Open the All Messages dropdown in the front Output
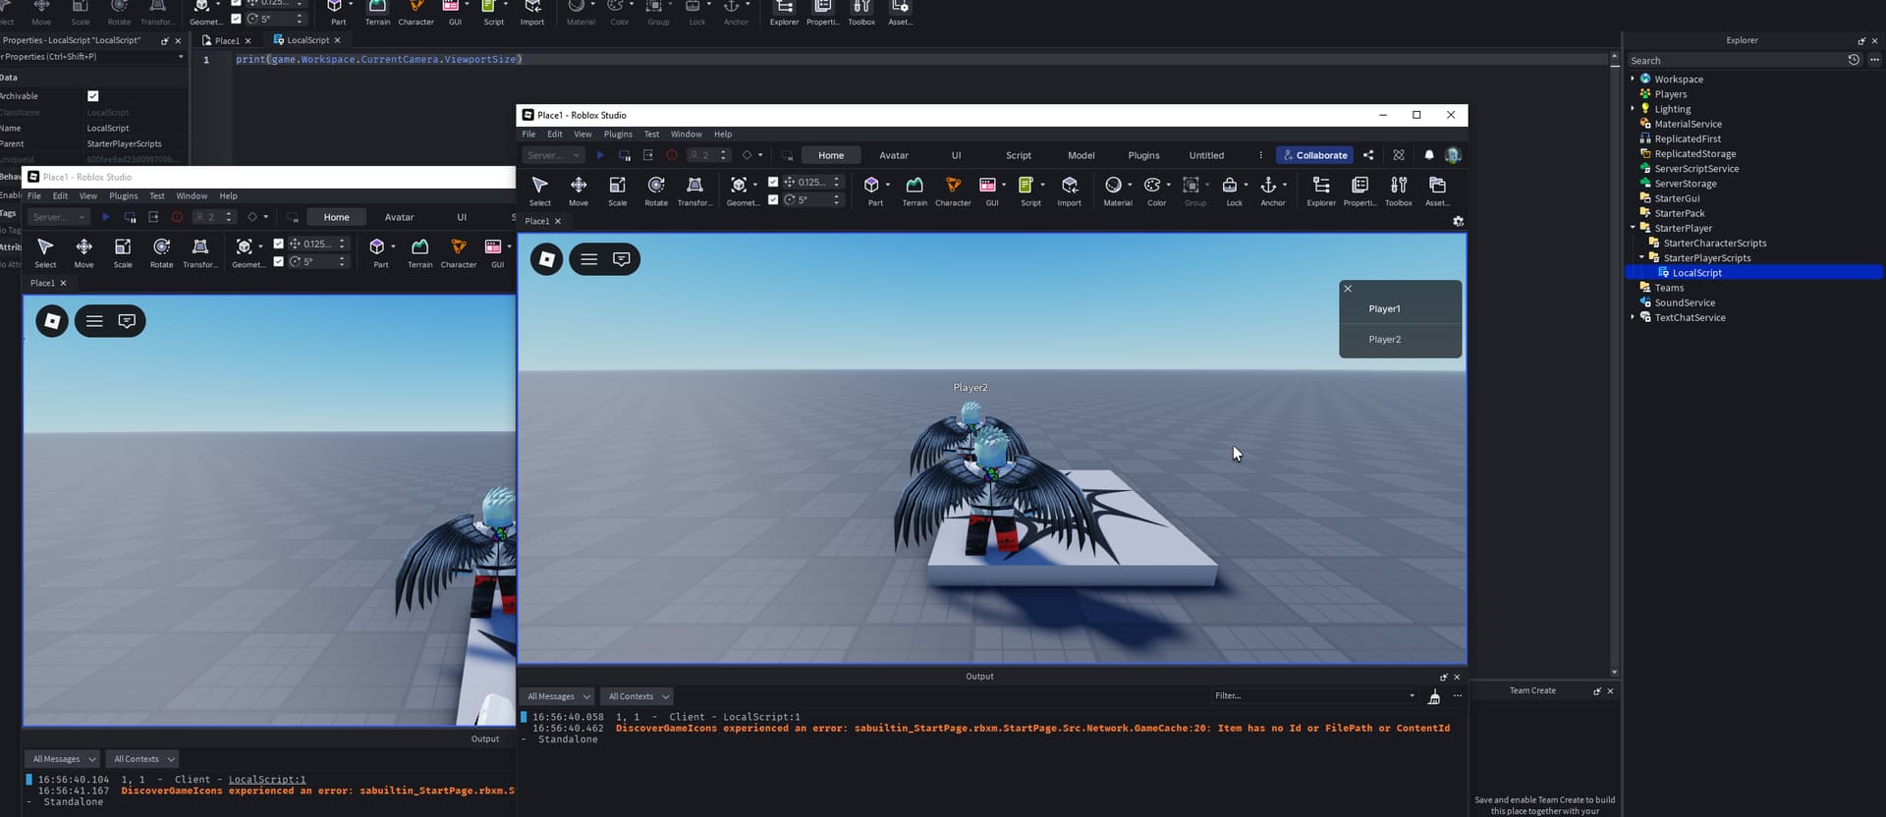This screenshot has width=1886, height=817. pos(557,696)
